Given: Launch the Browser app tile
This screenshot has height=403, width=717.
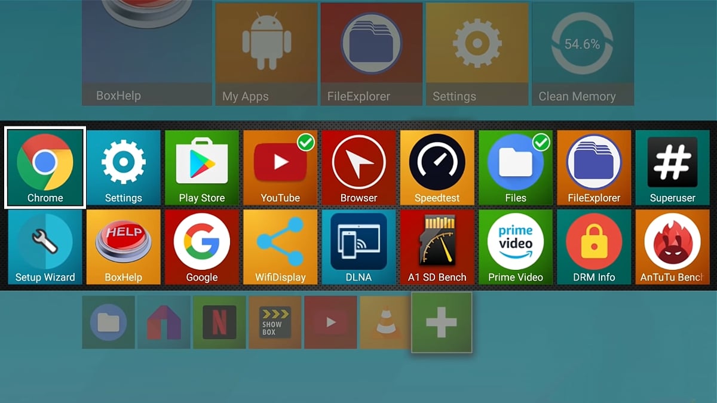Looking at the screenshot, I should (x=358, y=168).
